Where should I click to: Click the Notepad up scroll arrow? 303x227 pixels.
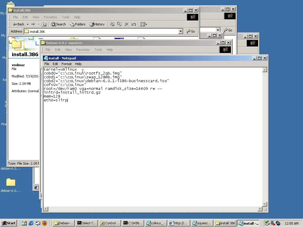point(265,70)
